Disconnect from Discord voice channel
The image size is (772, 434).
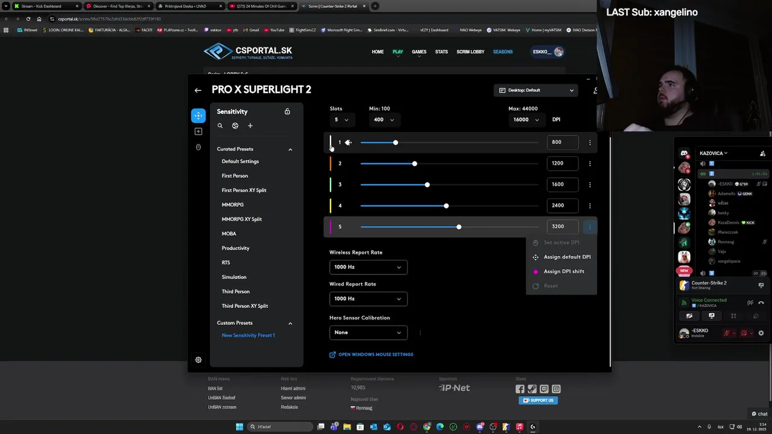click(x=761, y=303)
